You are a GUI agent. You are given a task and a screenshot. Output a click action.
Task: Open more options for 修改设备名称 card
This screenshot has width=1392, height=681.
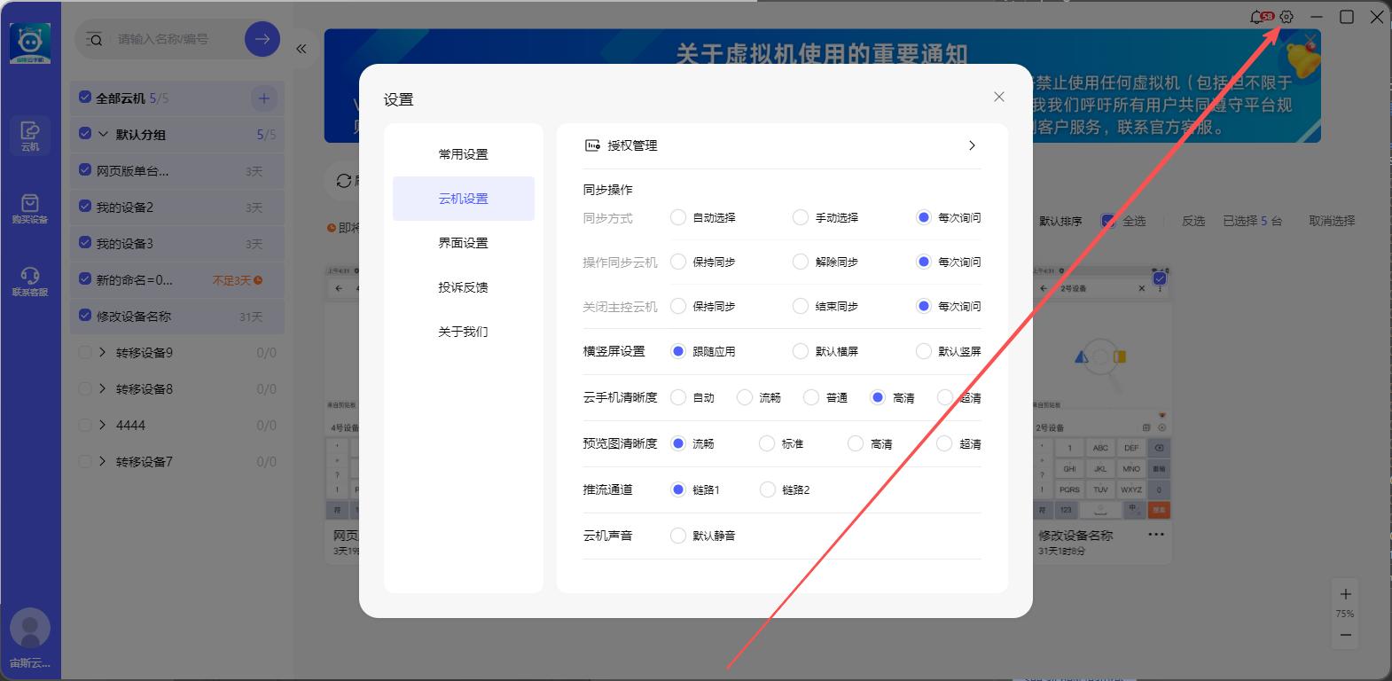click(1156, 535)
